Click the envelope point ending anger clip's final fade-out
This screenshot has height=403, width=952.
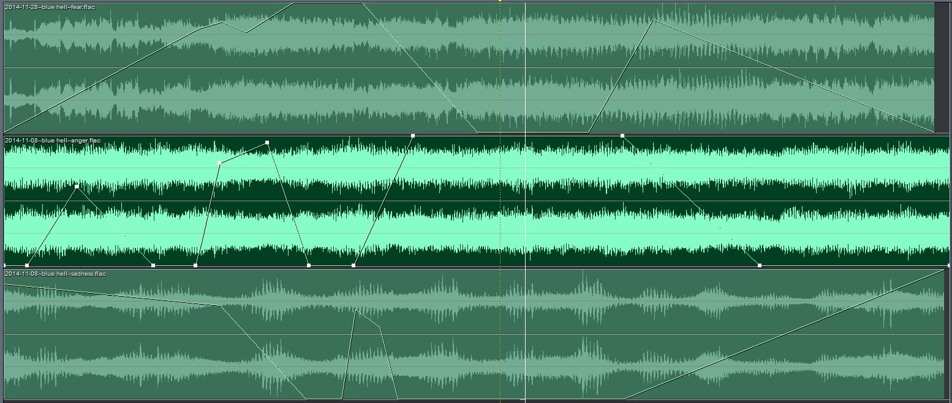coord(760,265)
